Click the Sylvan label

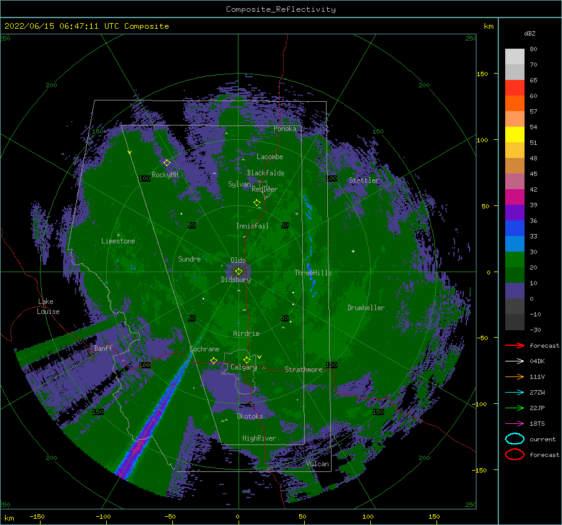coord(239,184)
